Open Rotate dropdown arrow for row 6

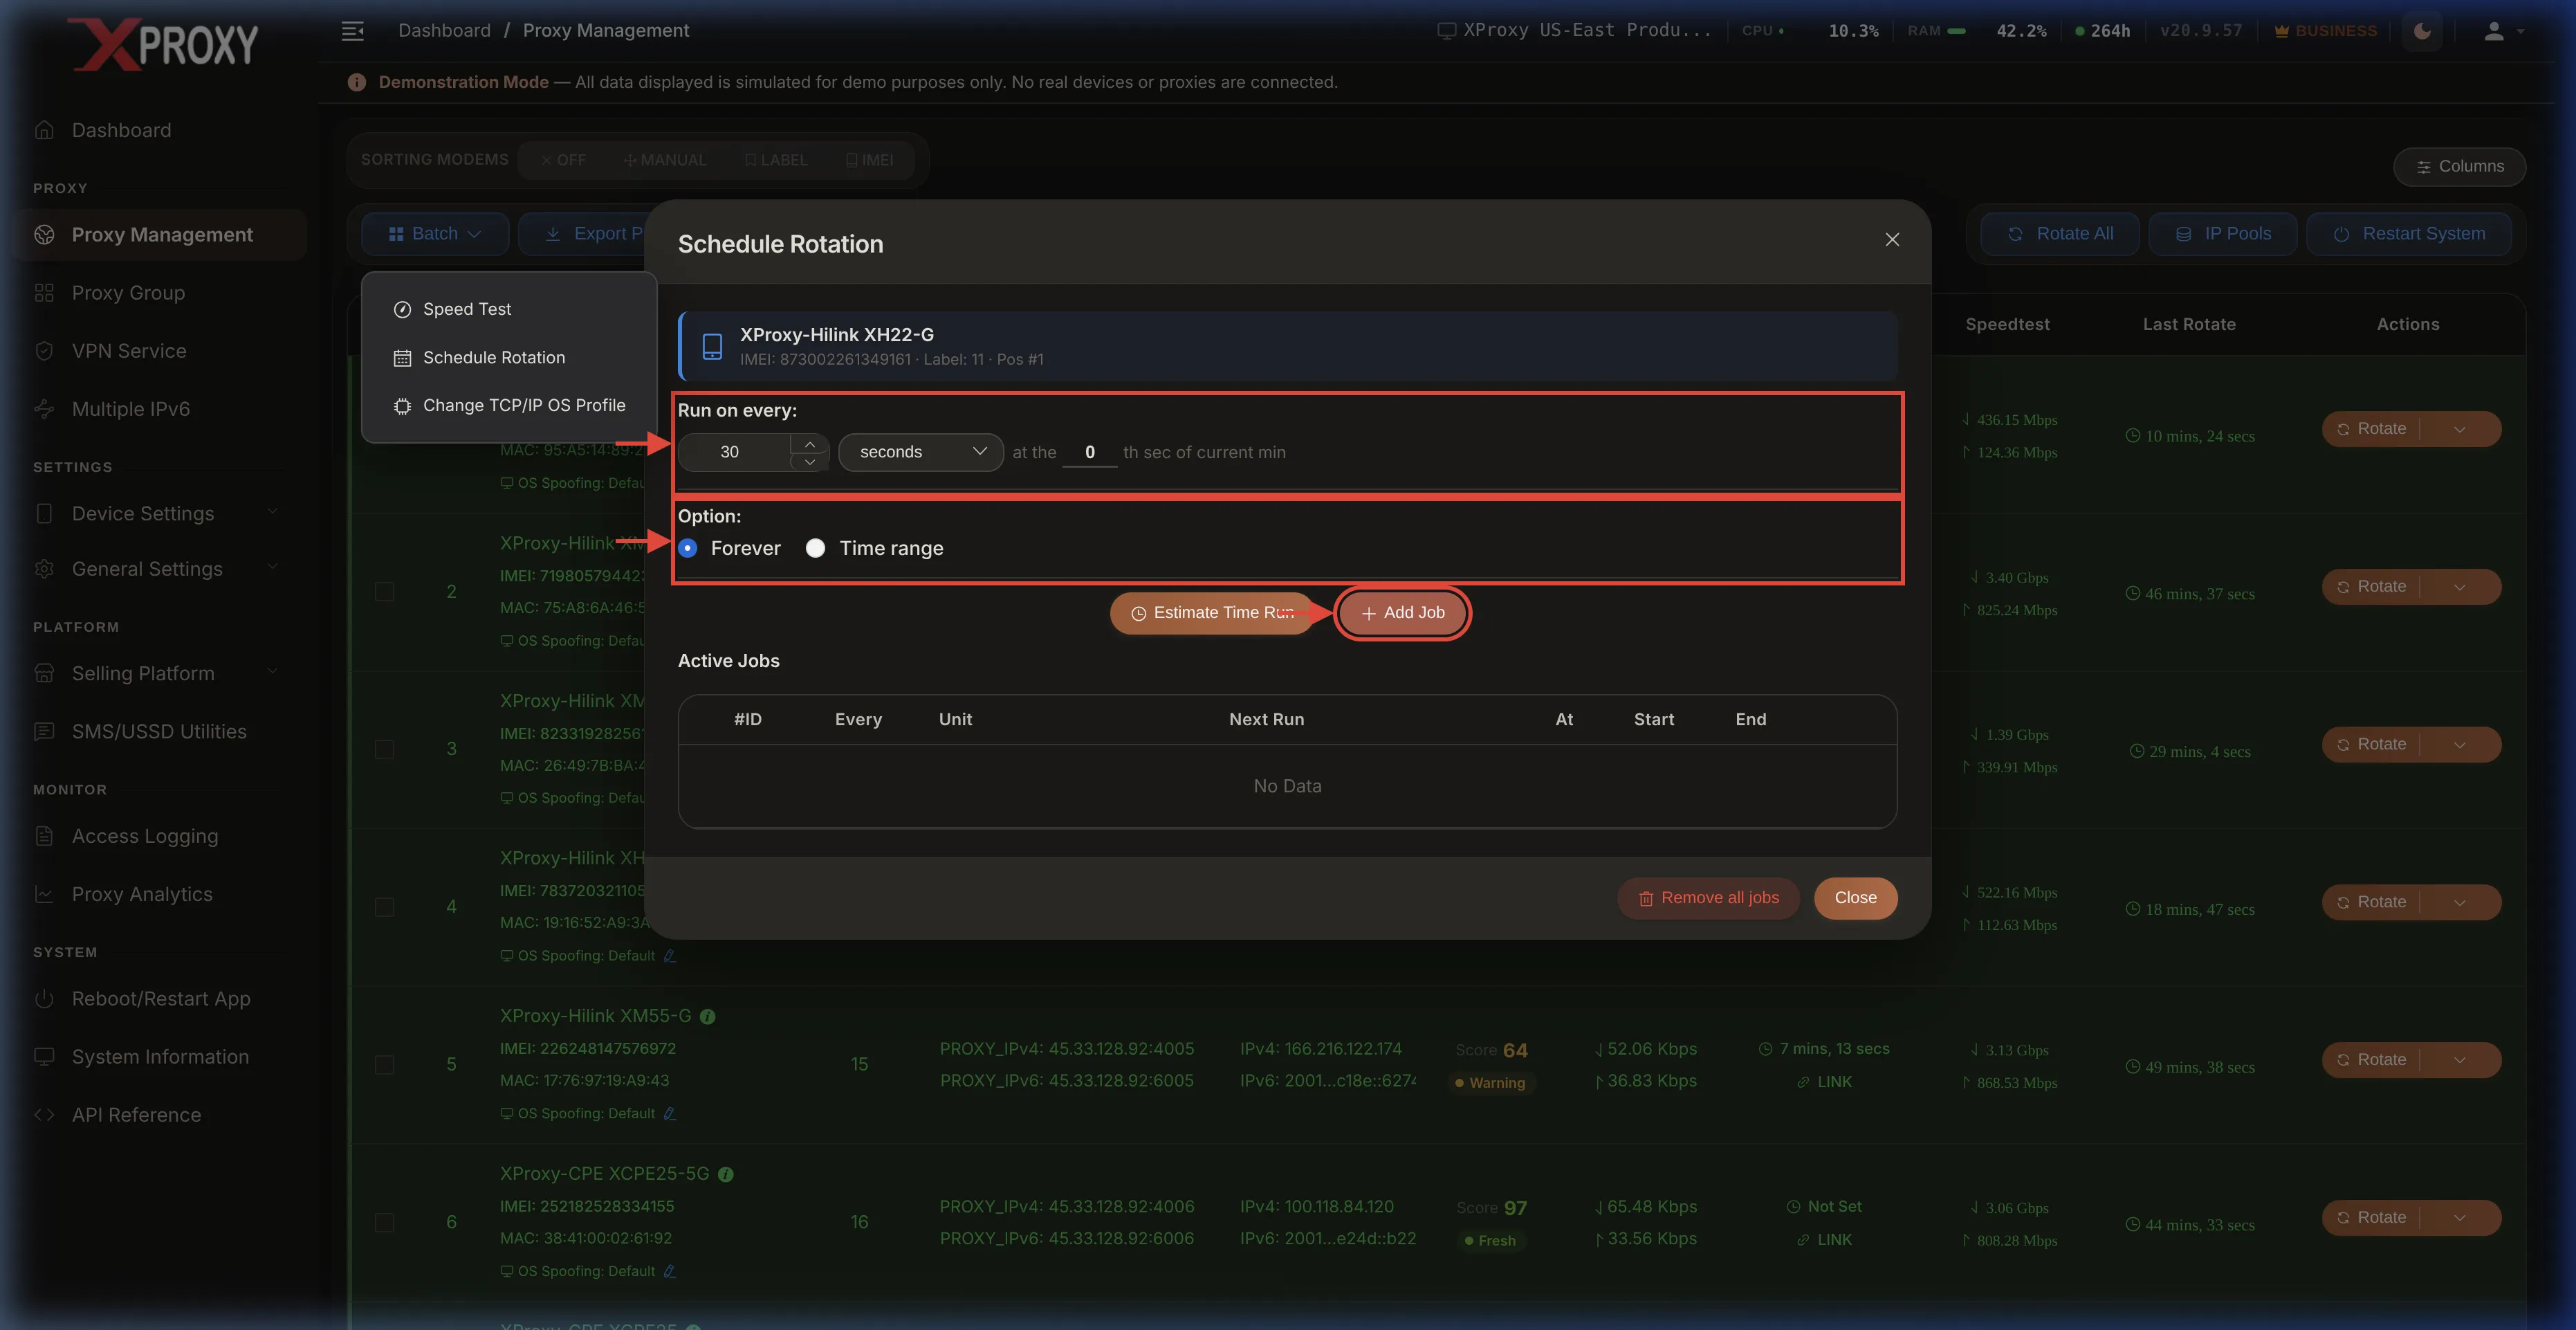tap(2460, 1218)
